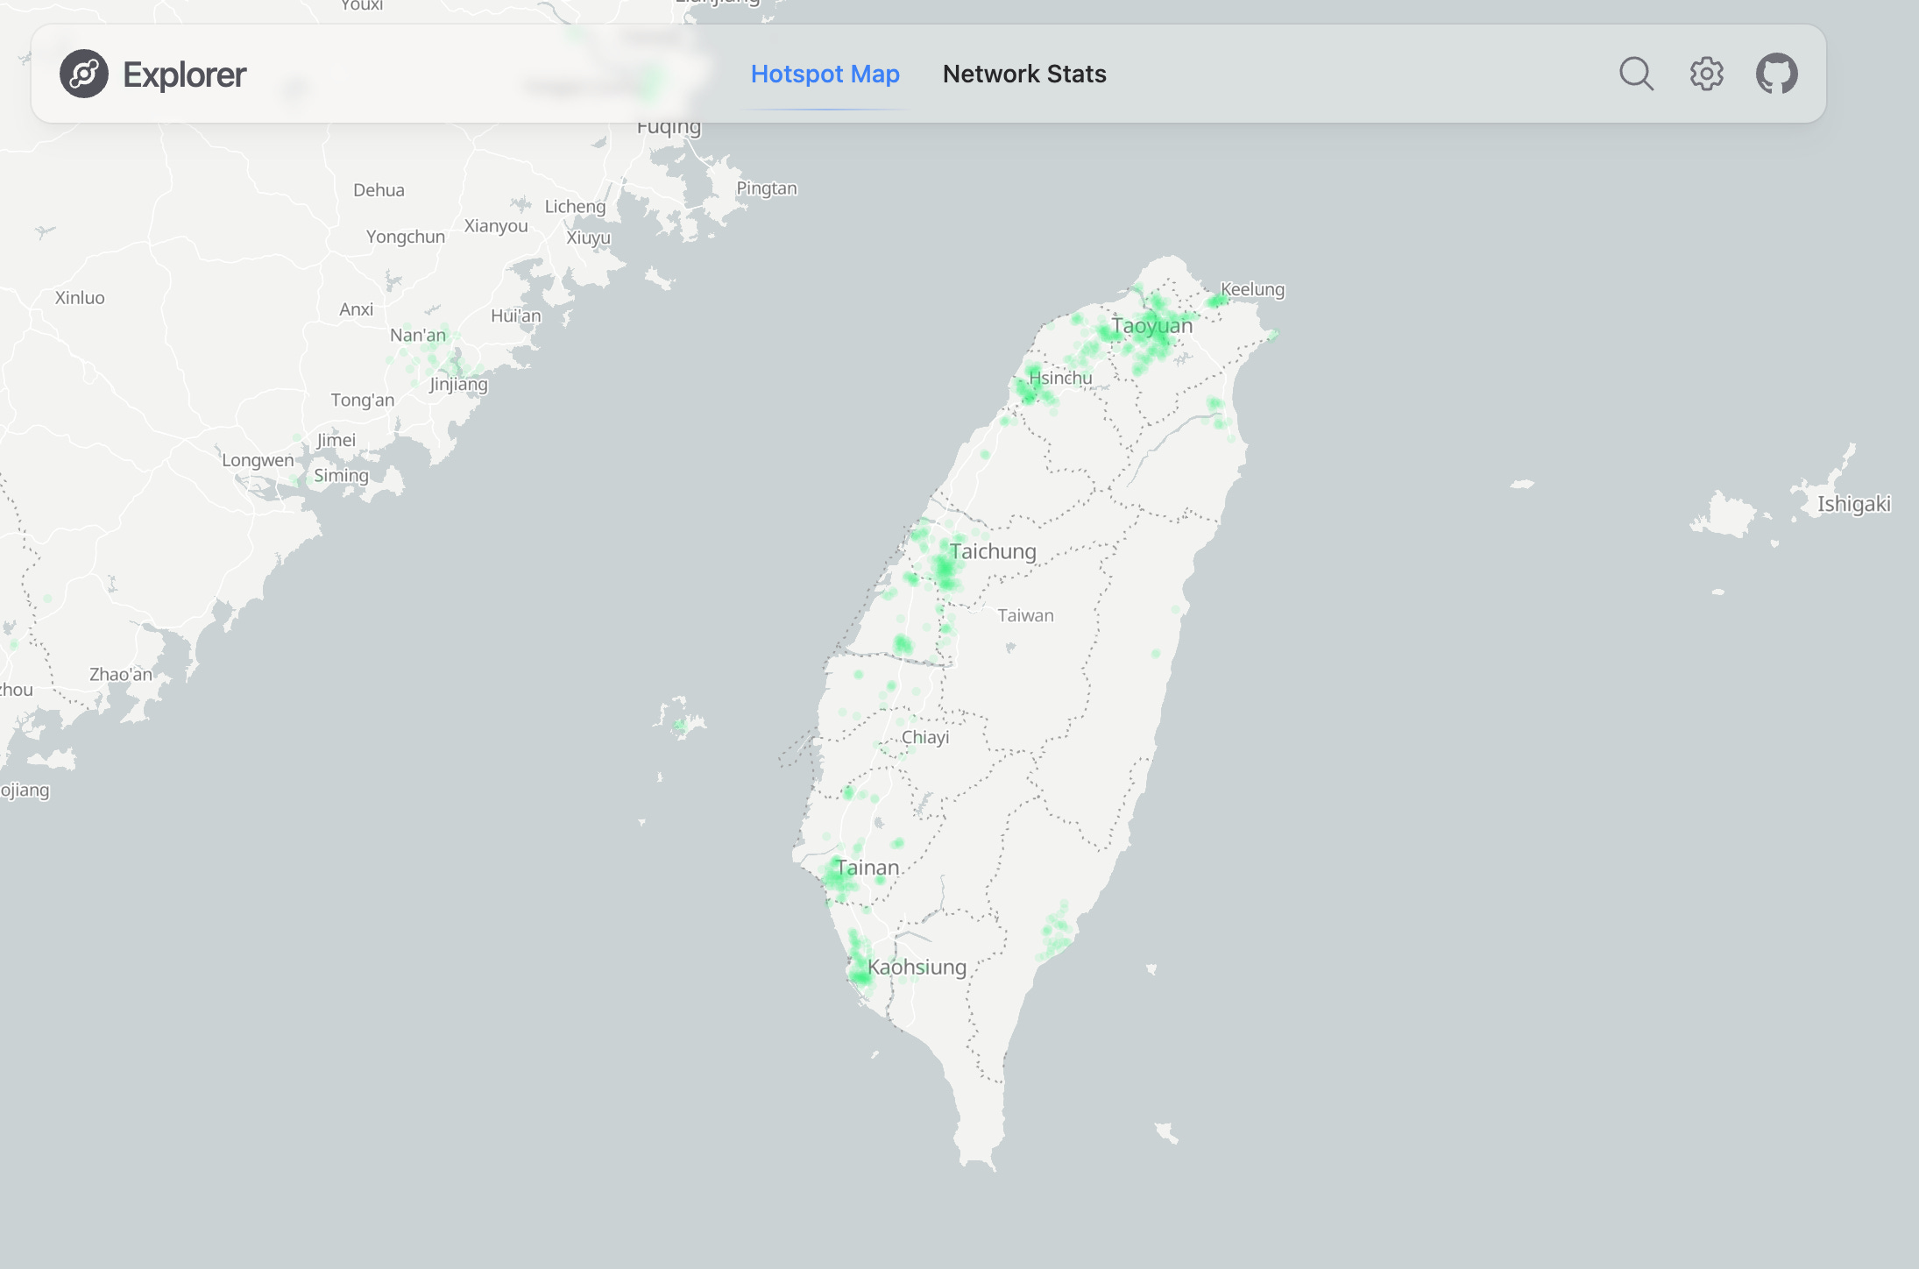Switch to the Network Stats tab
Image resolution: width=1919 pixels, height=1269 pixels.
tap(1024, 74)
